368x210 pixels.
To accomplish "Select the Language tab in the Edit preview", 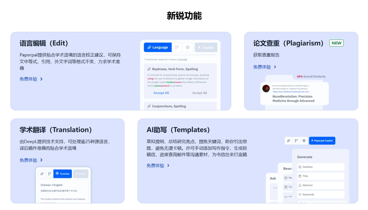I will 158,47.
